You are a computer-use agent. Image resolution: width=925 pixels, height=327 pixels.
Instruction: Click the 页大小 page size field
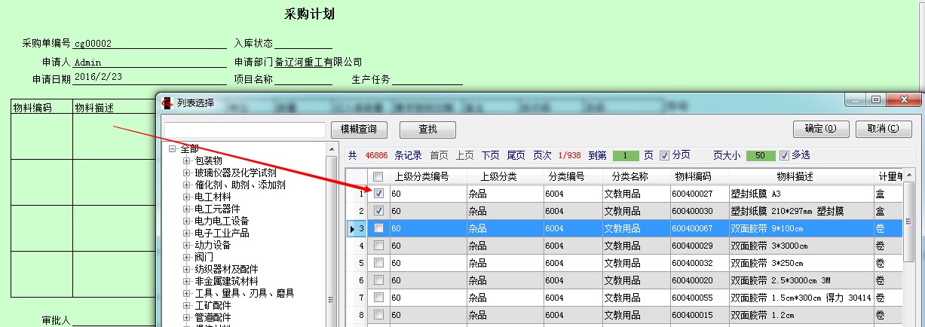761,156
